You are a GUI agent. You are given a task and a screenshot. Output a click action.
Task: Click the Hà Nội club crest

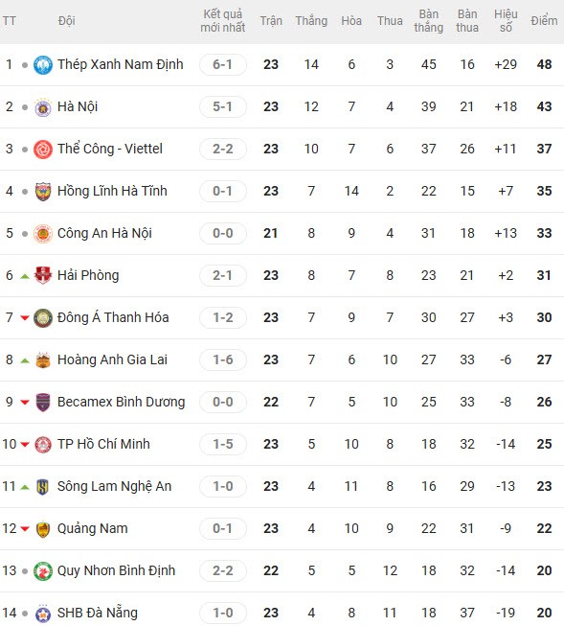pos(43,107)
